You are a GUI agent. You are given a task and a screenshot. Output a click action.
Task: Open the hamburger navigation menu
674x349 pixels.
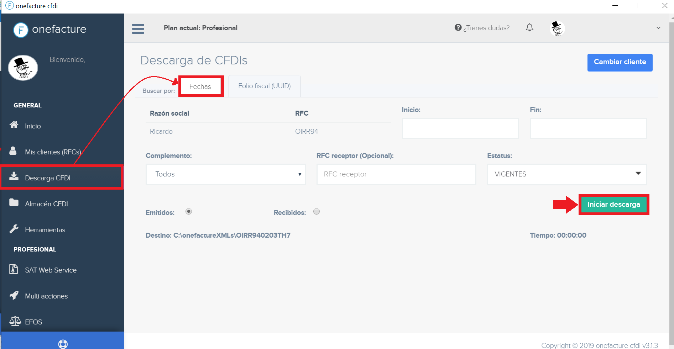pos(138,28)
